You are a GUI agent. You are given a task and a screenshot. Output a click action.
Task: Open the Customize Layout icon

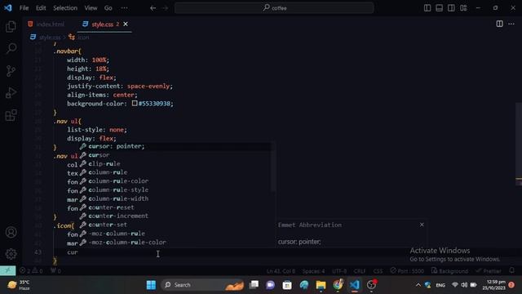tap(463, 7)
